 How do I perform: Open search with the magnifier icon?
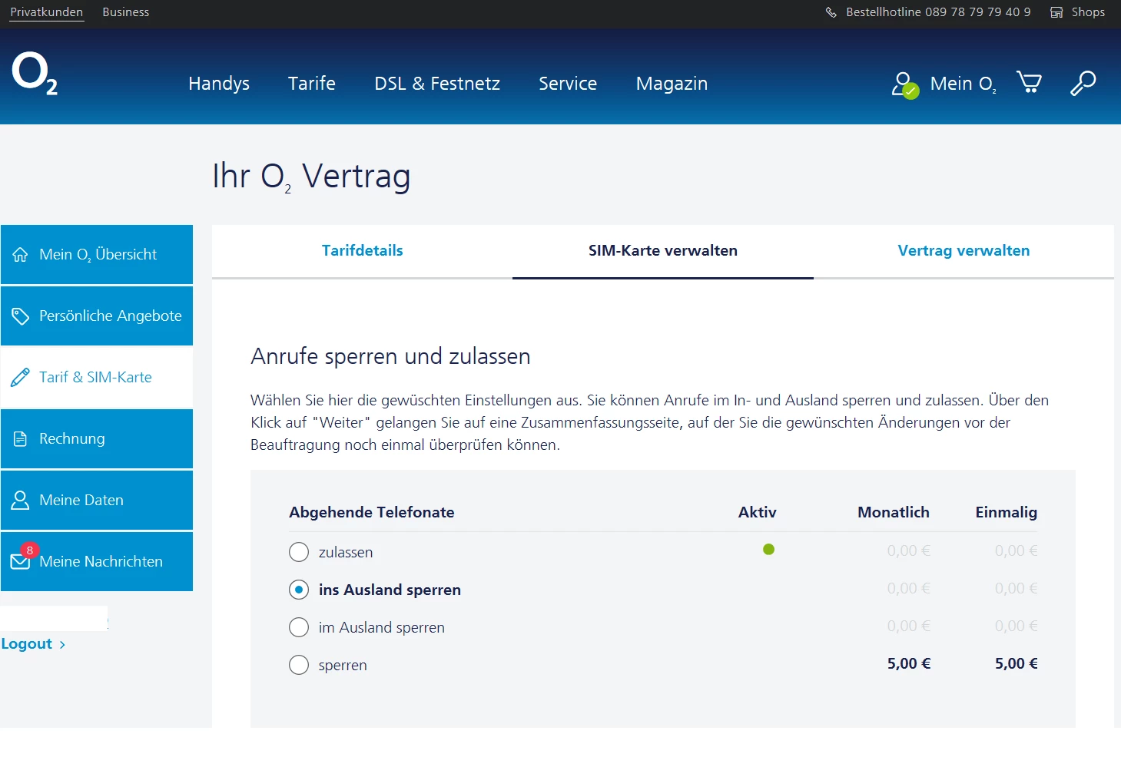click(x=1083, y=83)
